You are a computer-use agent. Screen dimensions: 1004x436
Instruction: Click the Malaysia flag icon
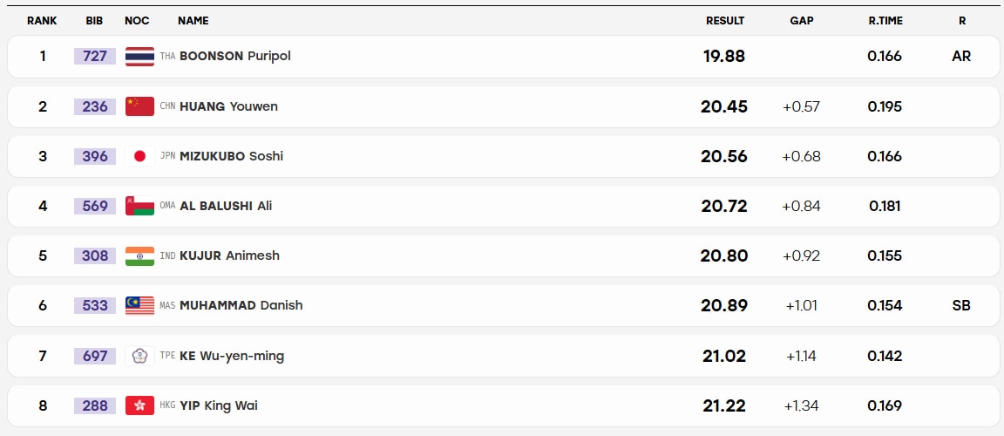[139, 305]
